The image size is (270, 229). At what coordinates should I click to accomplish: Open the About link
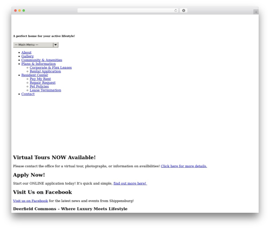pos(26,53)
